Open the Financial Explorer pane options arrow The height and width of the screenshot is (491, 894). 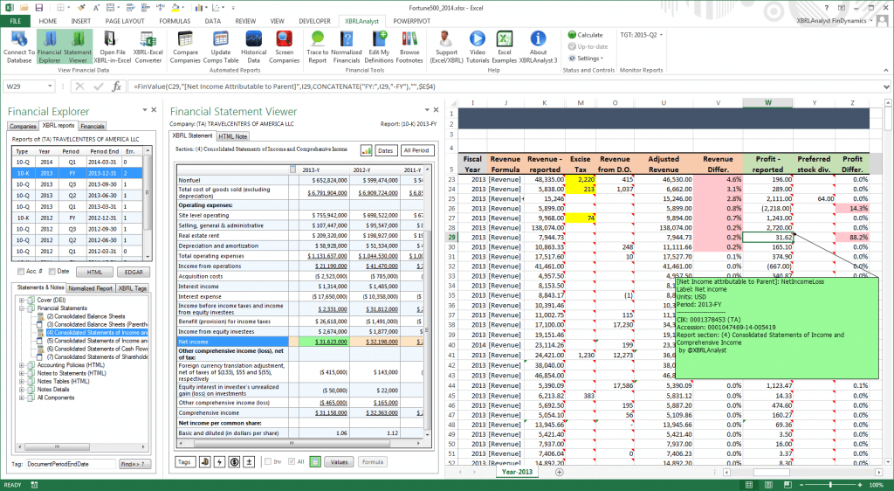[x=144, y=109]
